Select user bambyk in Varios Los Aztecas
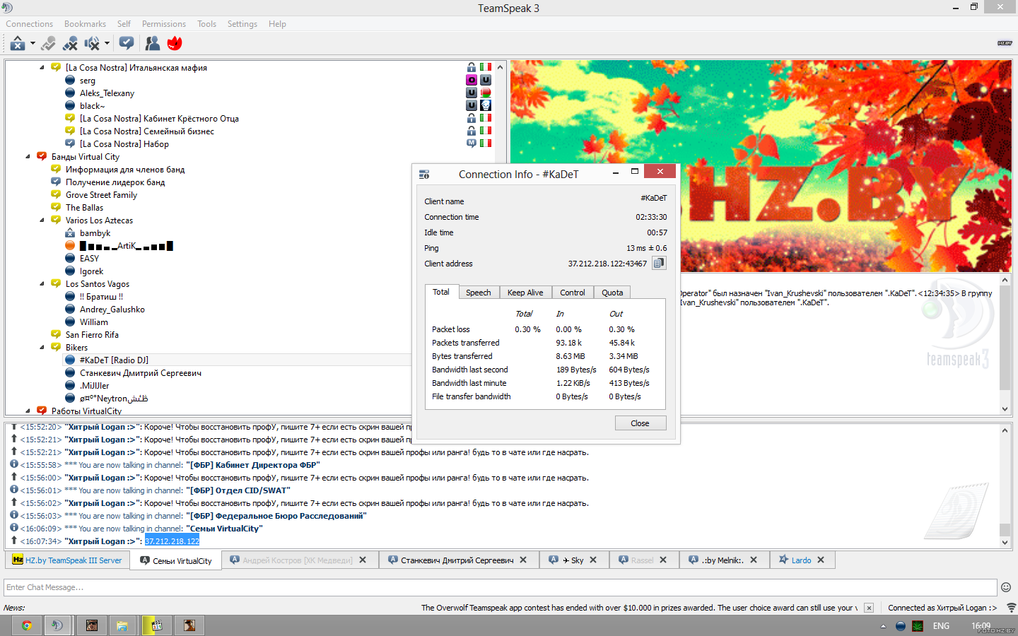 coord(95,233)
